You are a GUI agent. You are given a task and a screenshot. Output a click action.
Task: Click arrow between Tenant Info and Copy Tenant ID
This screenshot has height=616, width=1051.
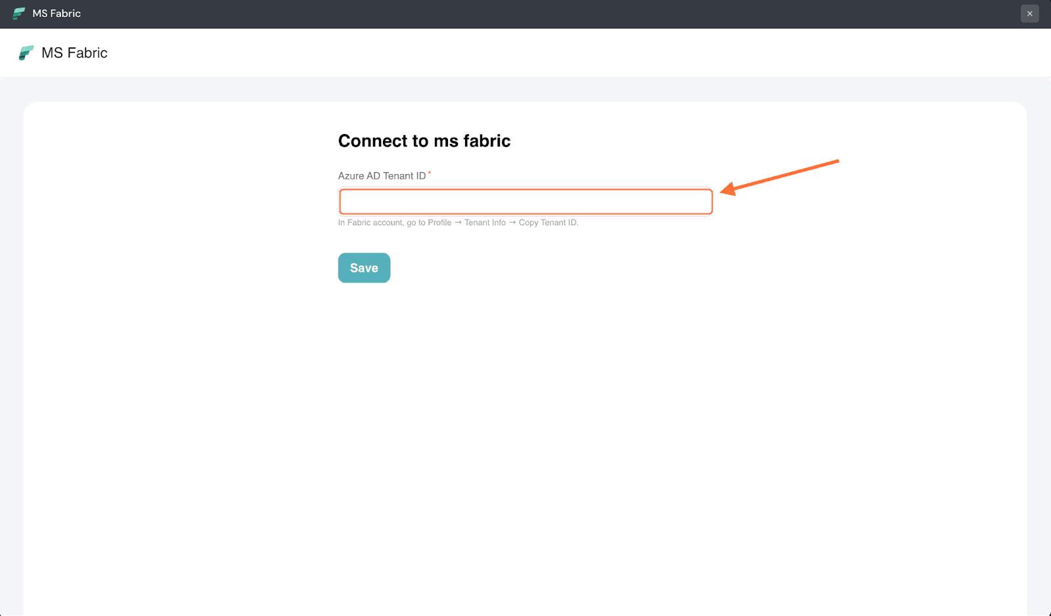pos(512,223)
